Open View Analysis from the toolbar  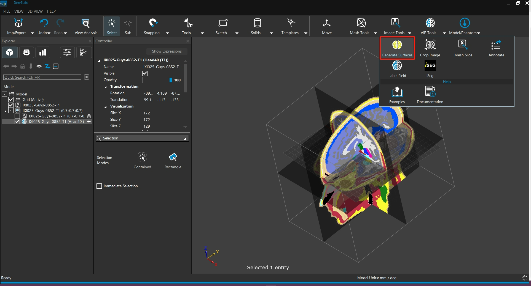tap(86, 26)
